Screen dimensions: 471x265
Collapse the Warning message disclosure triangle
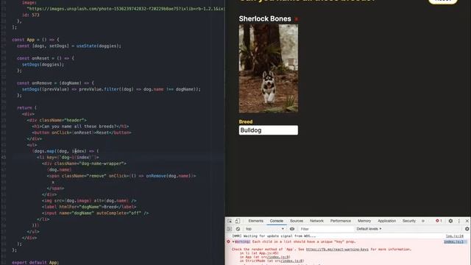[x=233, y=241]
